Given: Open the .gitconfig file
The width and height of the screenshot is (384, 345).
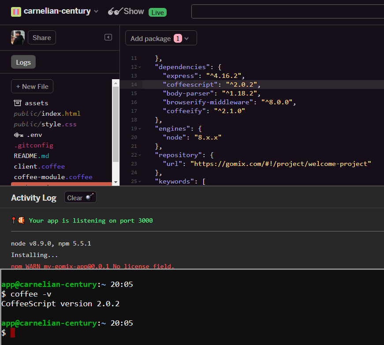Looking at the screenshot, I should (x=34, y=146).
